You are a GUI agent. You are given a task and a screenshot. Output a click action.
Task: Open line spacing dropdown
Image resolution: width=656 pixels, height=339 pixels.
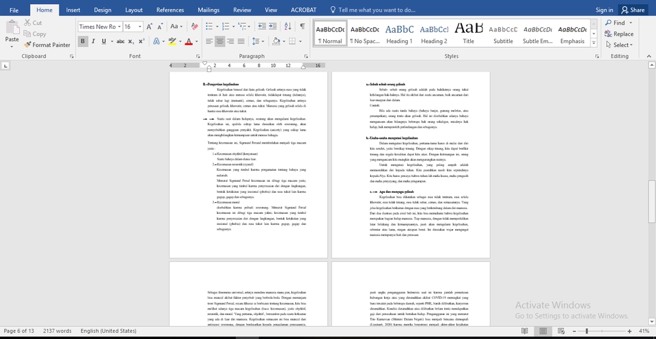click(258, 41)
